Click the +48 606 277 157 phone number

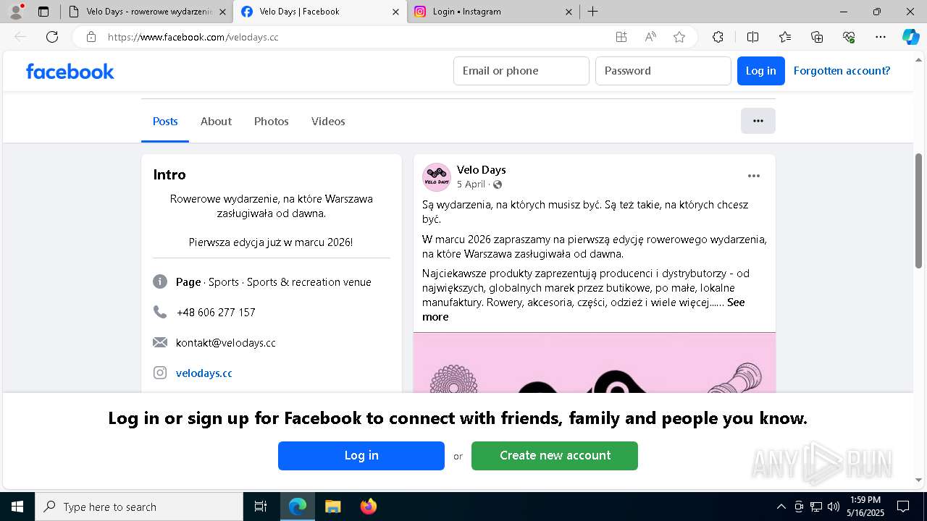point(216,313)
